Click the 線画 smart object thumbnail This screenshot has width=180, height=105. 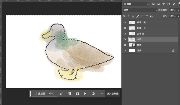(132, 45)
